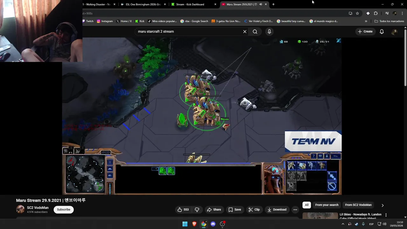This screenshot has height=229, width=407.
Task: Open SC2 VodsMan channel name link
Action: tap(38, 208)
